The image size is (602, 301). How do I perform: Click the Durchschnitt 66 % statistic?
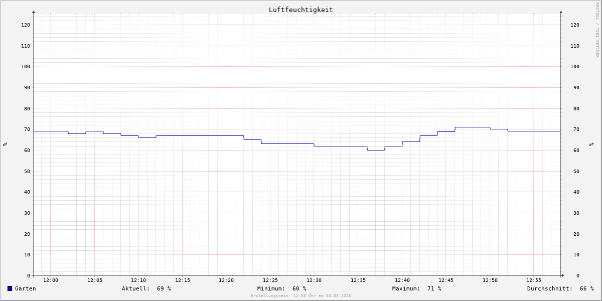(x=560, y=288)
